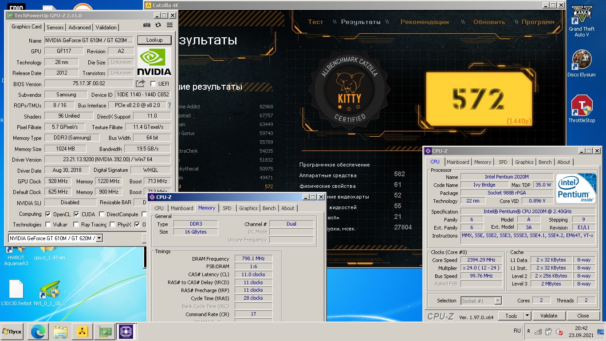Click the 27804 value in Catzilla results

point(403,227)
